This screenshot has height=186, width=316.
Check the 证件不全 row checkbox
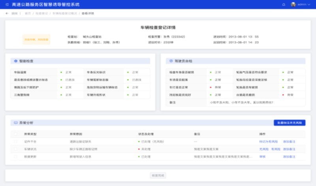16,141
